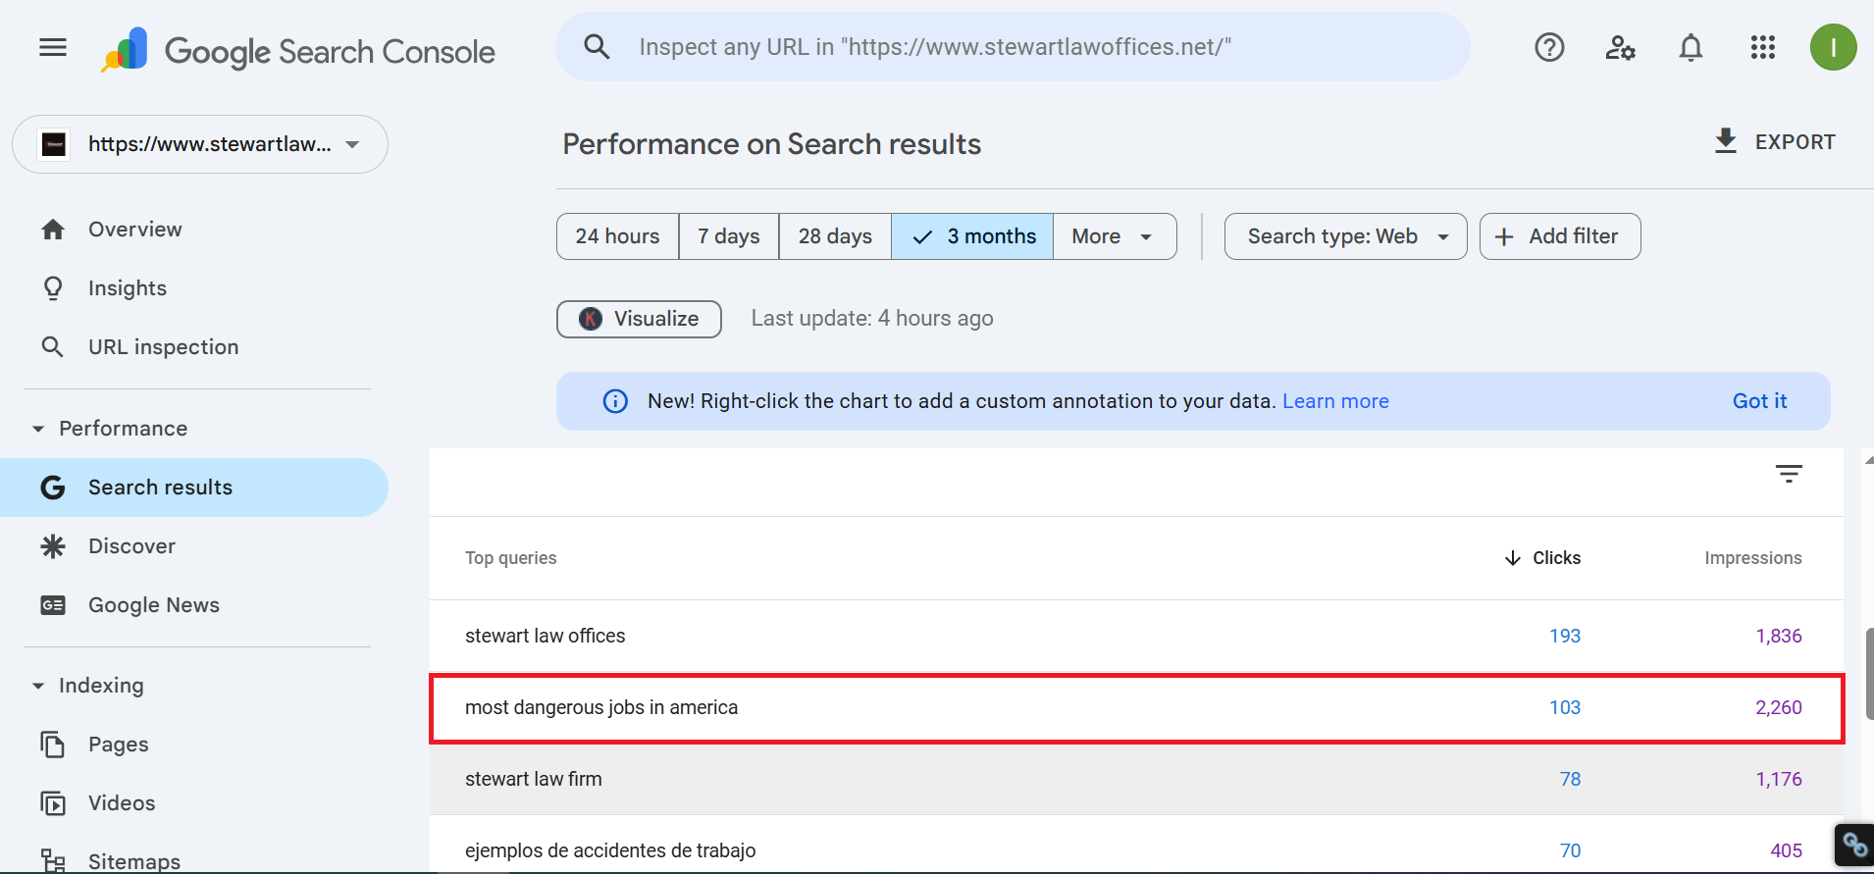This screenshot has height=874, width=1874.
Task: Open Insights in the sidebar
Action: 194,288
